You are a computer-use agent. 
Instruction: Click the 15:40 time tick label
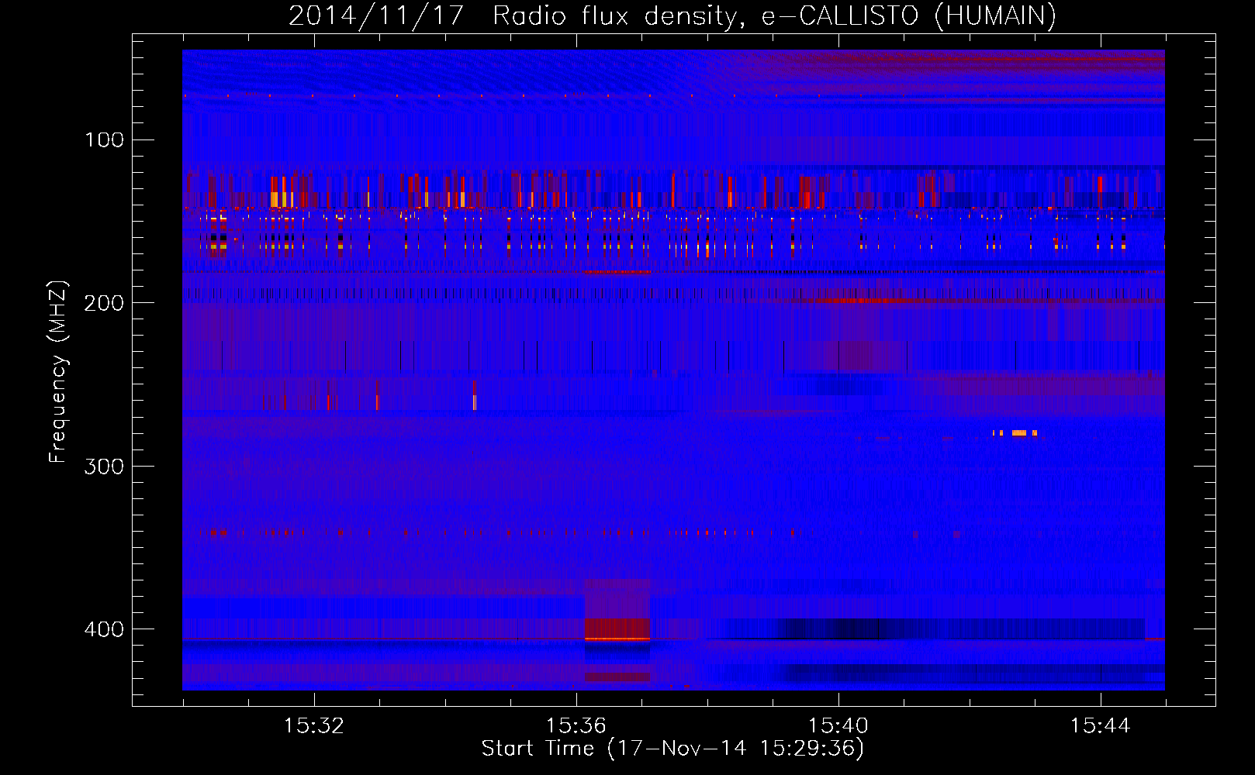(838, 726)
